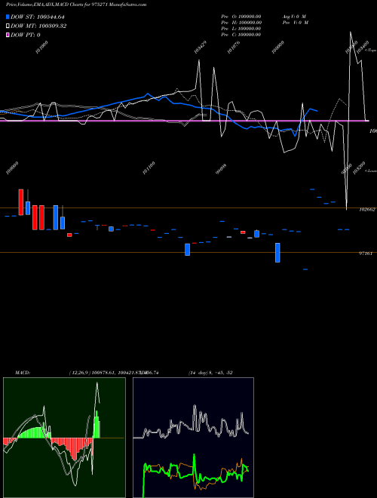Click the MACD: heading label
The image size is (377, 498).
coord(23,373)
